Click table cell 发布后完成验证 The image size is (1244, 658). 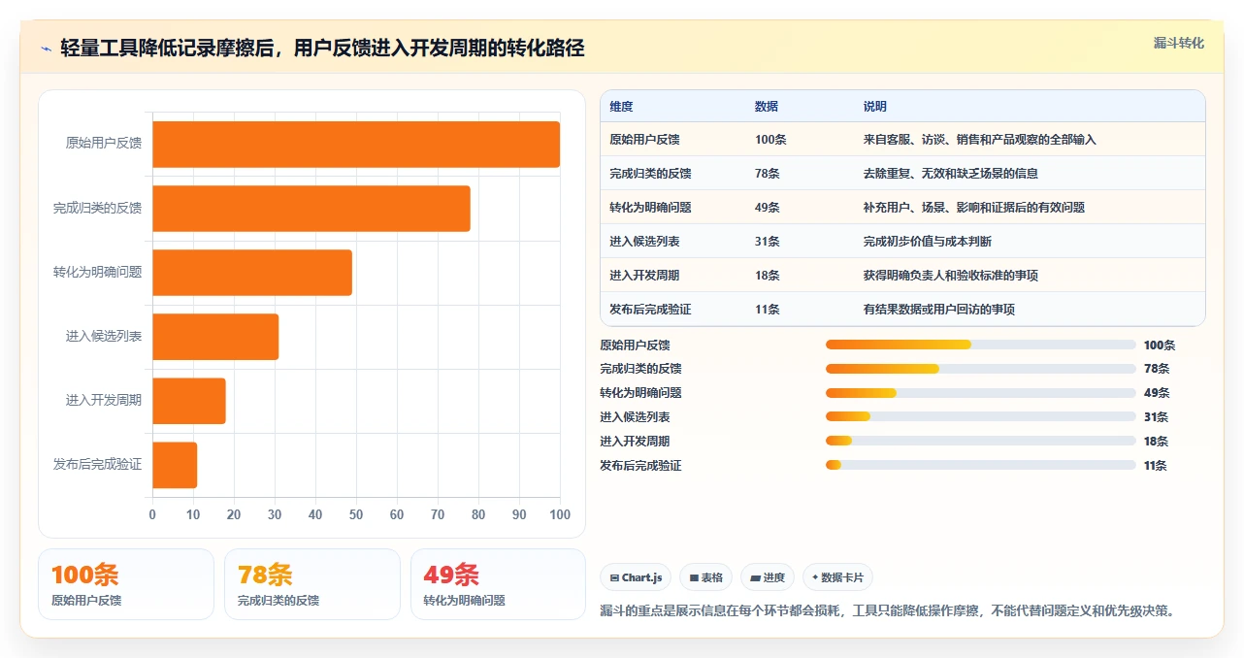(650, 310)
